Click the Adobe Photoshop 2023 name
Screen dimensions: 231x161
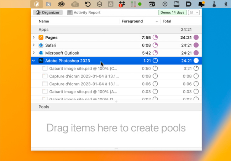point(68,61)
